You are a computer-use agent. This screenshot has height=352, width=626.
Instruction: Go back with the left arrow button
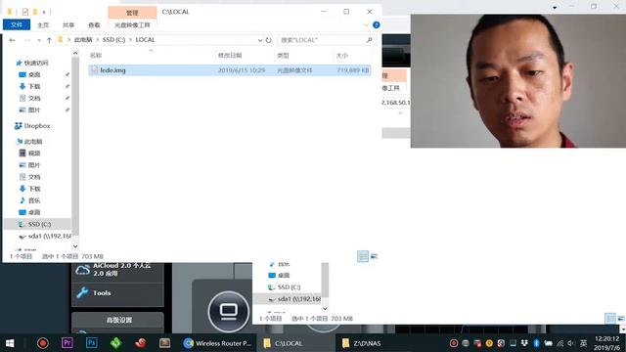tap(13, 40)
